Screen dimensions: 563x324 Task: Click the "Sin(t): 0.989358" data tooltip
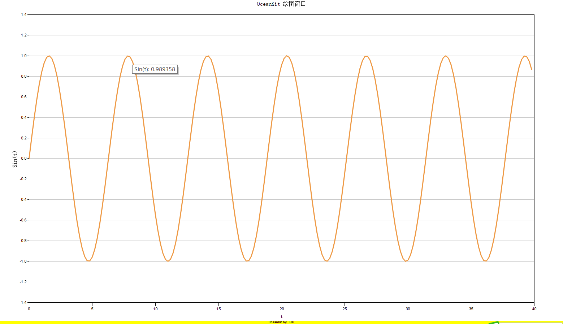(x=155, y=69)
